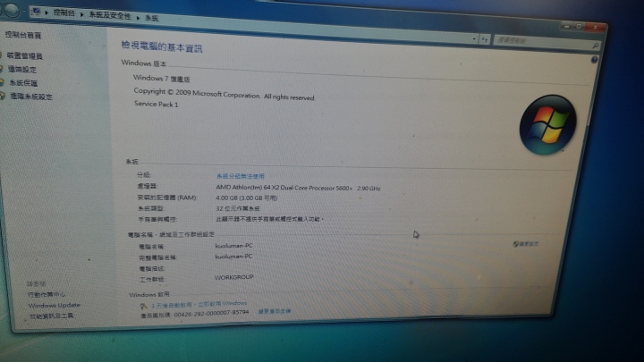The image size is (644, 362).
Task: Click the Windows 7 旗艦版 edition text
Action: click(x=161, y=79)
